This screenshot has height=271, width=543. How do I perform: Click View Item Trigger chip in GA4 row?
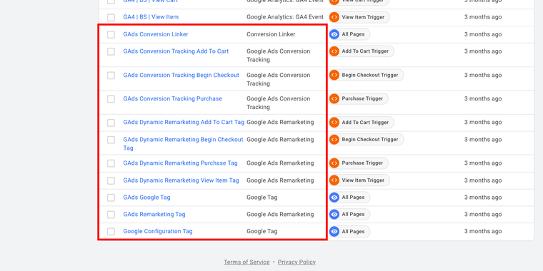coord(359,17)
